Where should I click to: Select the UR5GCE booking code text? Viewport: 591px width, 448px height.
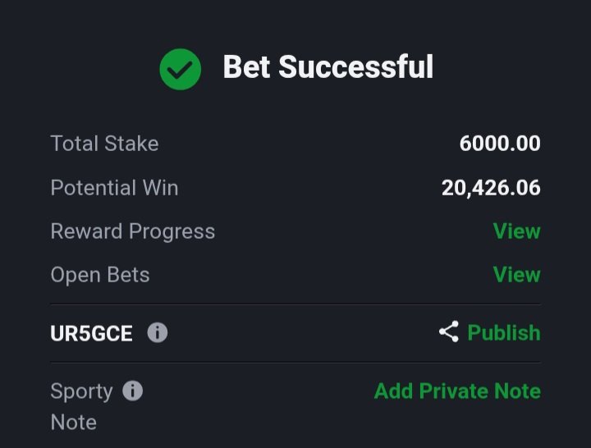click(x=92, y=333)
